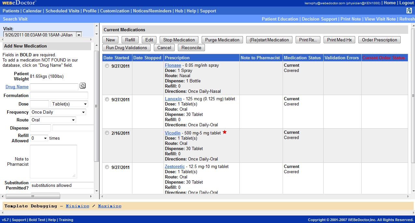Open the Customization menu
415x223 pixels.
(115, 11)
